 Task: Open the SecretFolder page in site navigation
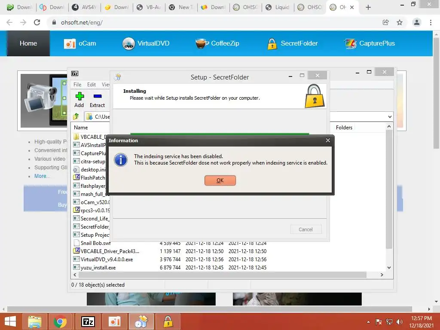[293, 43]
